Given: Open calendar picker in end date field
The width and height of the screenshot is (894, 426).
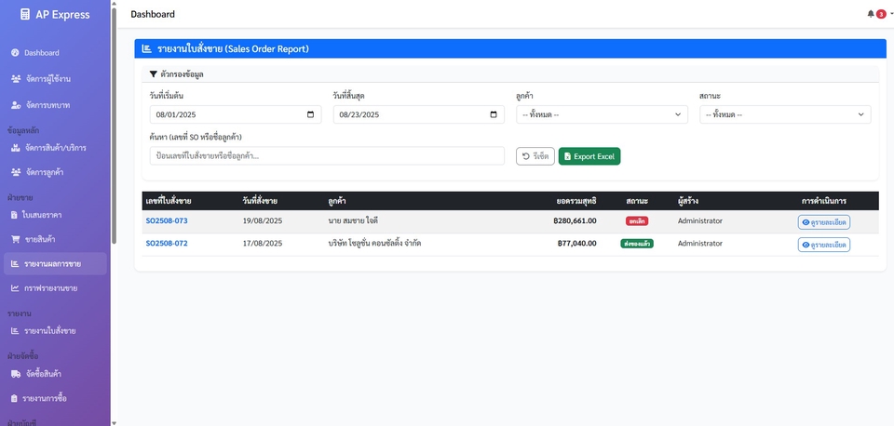Looking at the screenshot, I should pyautogui.click(x=494, y=114).
